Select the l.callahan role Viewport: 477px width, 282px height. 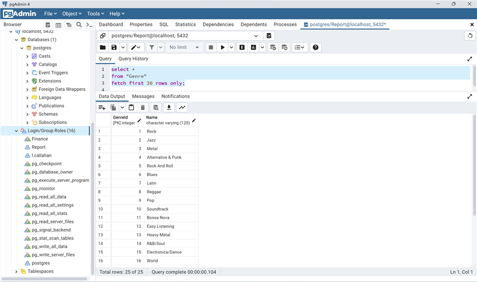pyautogui.click(x=42, y=155)
